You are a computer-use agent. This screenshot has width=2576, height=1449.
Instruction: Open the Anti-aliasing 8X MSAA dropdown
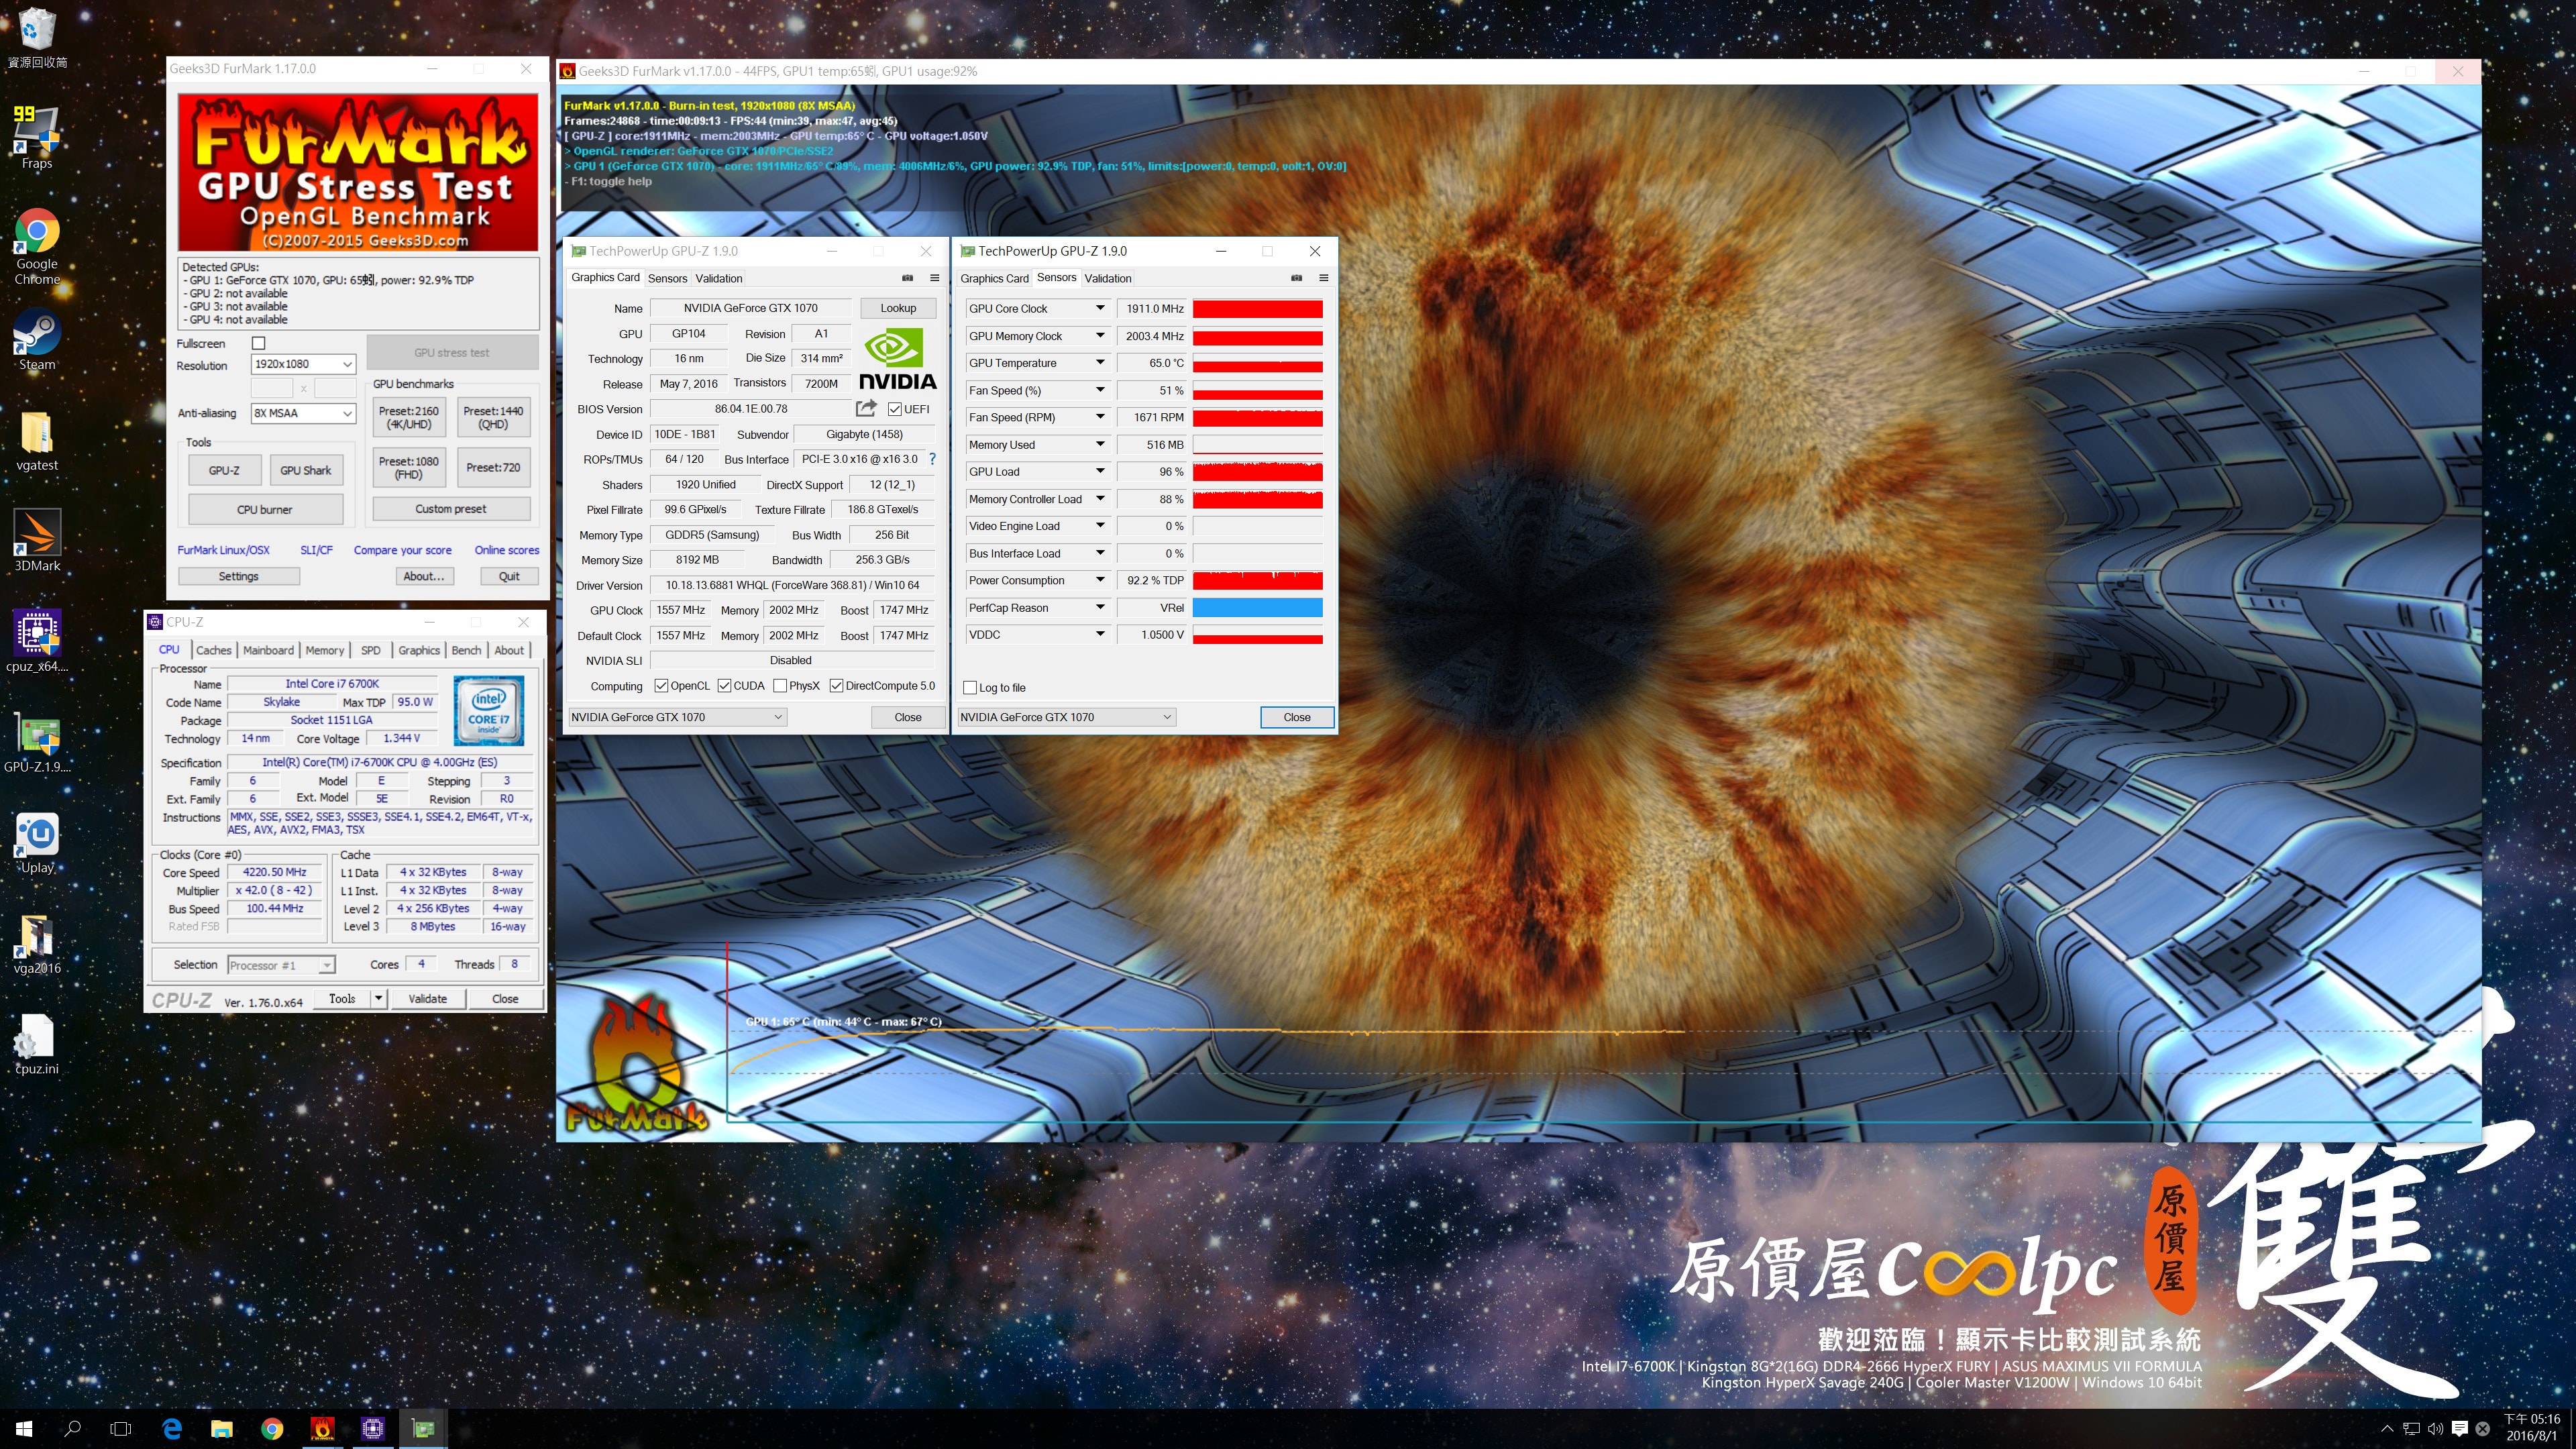point(303,413)
